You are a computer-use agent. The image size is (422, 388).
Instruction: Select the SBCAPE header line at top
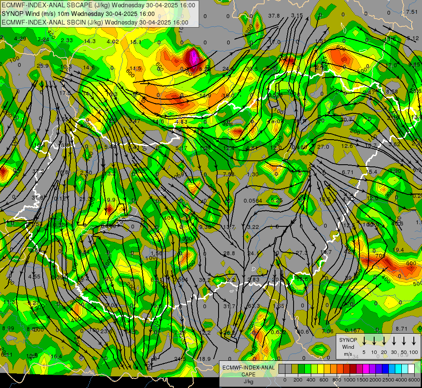(98, 5)
